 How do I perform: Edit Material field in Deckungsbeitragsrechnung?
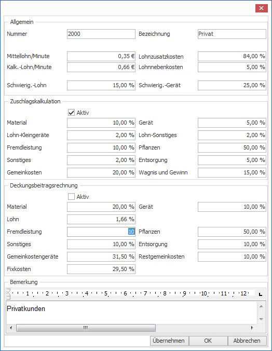click(101, 207)
